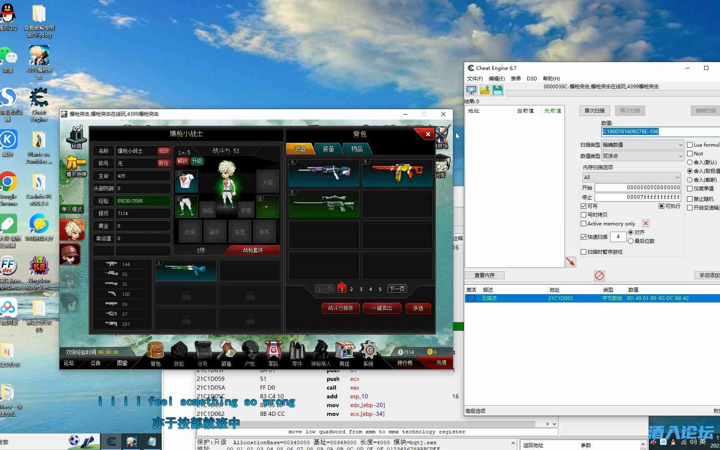Click the 首次扫描 first scan button

(594, 110)
